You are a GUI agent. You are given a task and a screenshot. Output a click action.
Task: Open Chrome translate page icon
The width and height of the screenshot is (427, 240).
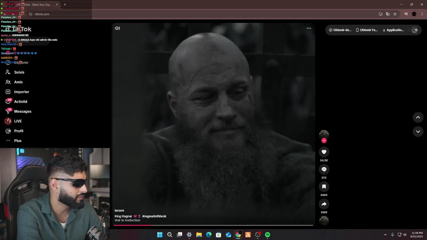tap(388, 14)
